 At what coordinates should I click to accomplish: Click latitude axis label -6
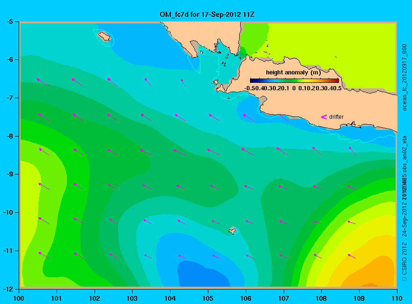pos(9,59)
